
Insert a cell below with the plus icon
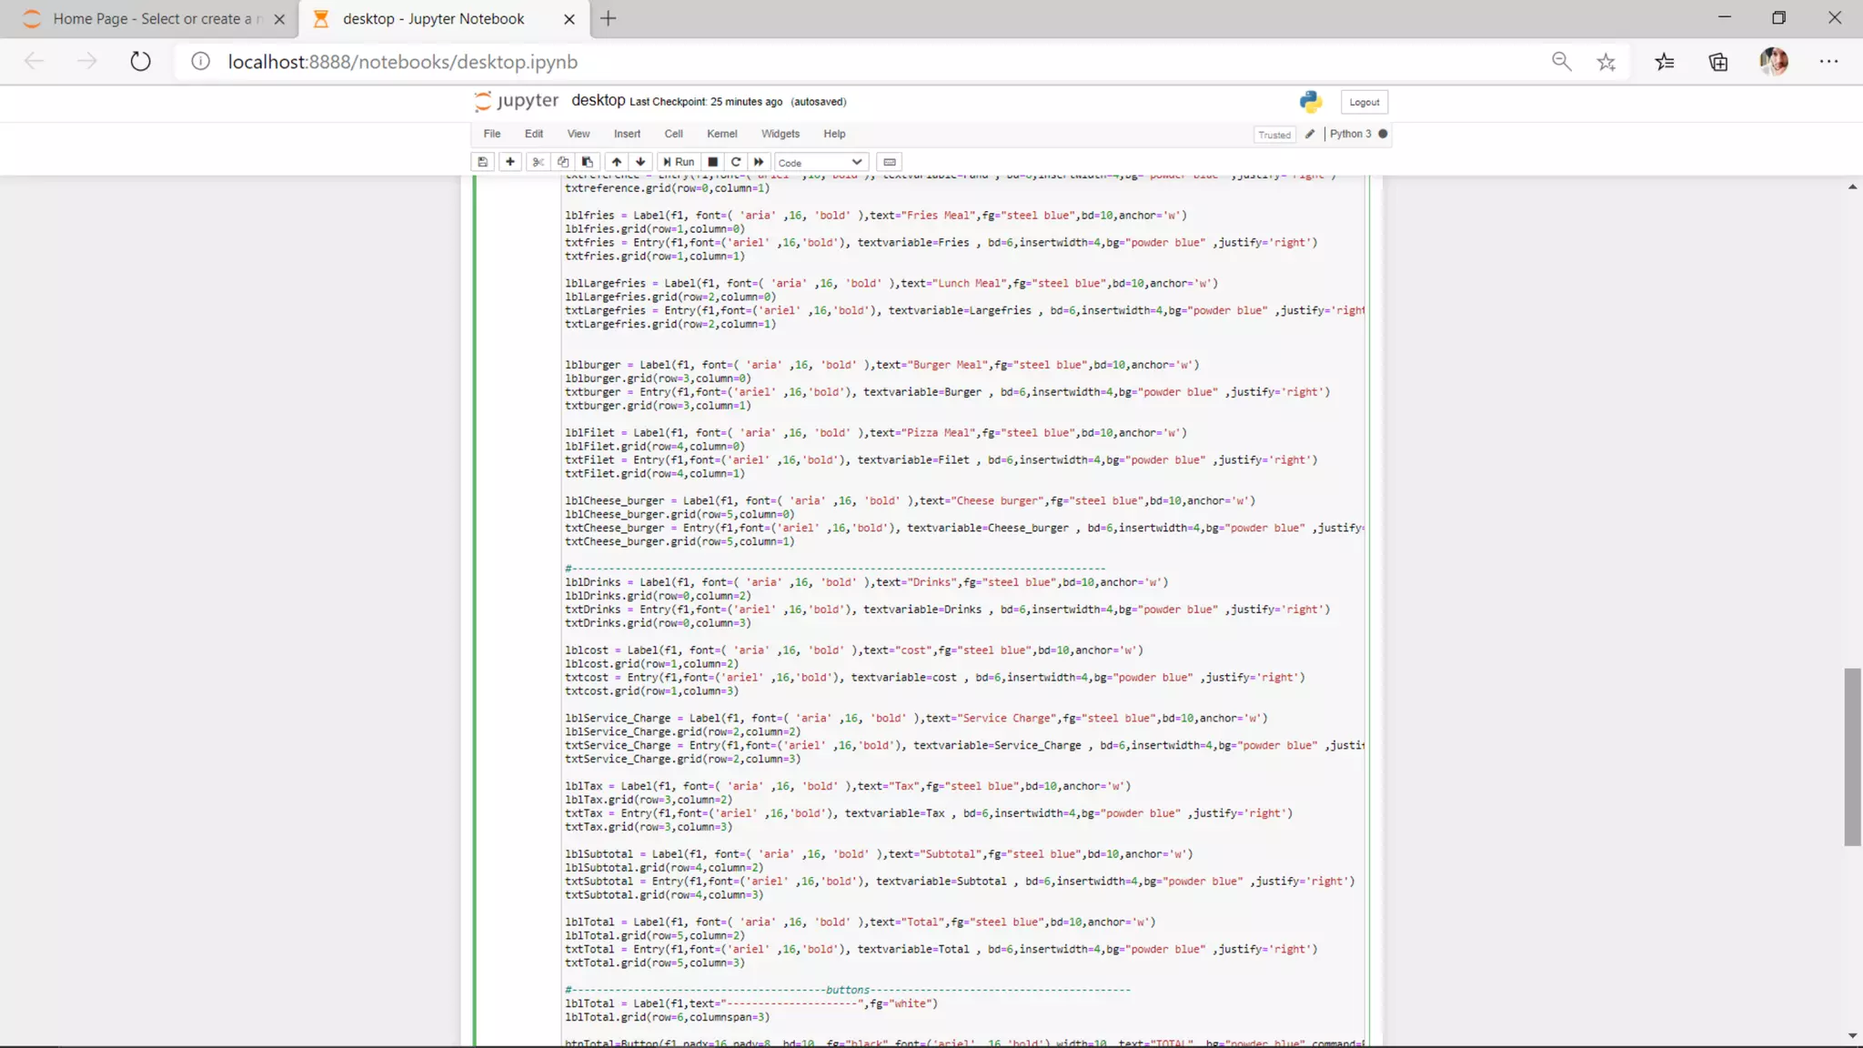click(x=510, y=162)
